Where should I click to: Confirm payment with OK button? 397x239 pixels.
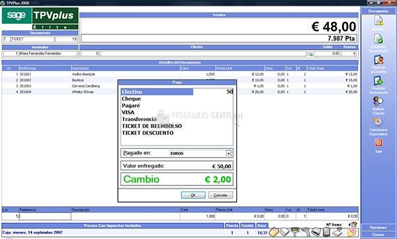[193, 195]
